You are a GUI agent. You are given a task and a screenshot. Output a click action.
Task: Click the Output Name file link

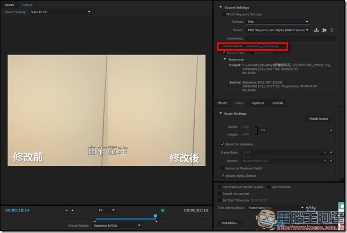[262, 46]
